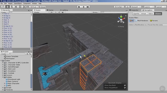Step one frame forward
The width and height of the screenshot is (167, 93).
coord(88,7)
